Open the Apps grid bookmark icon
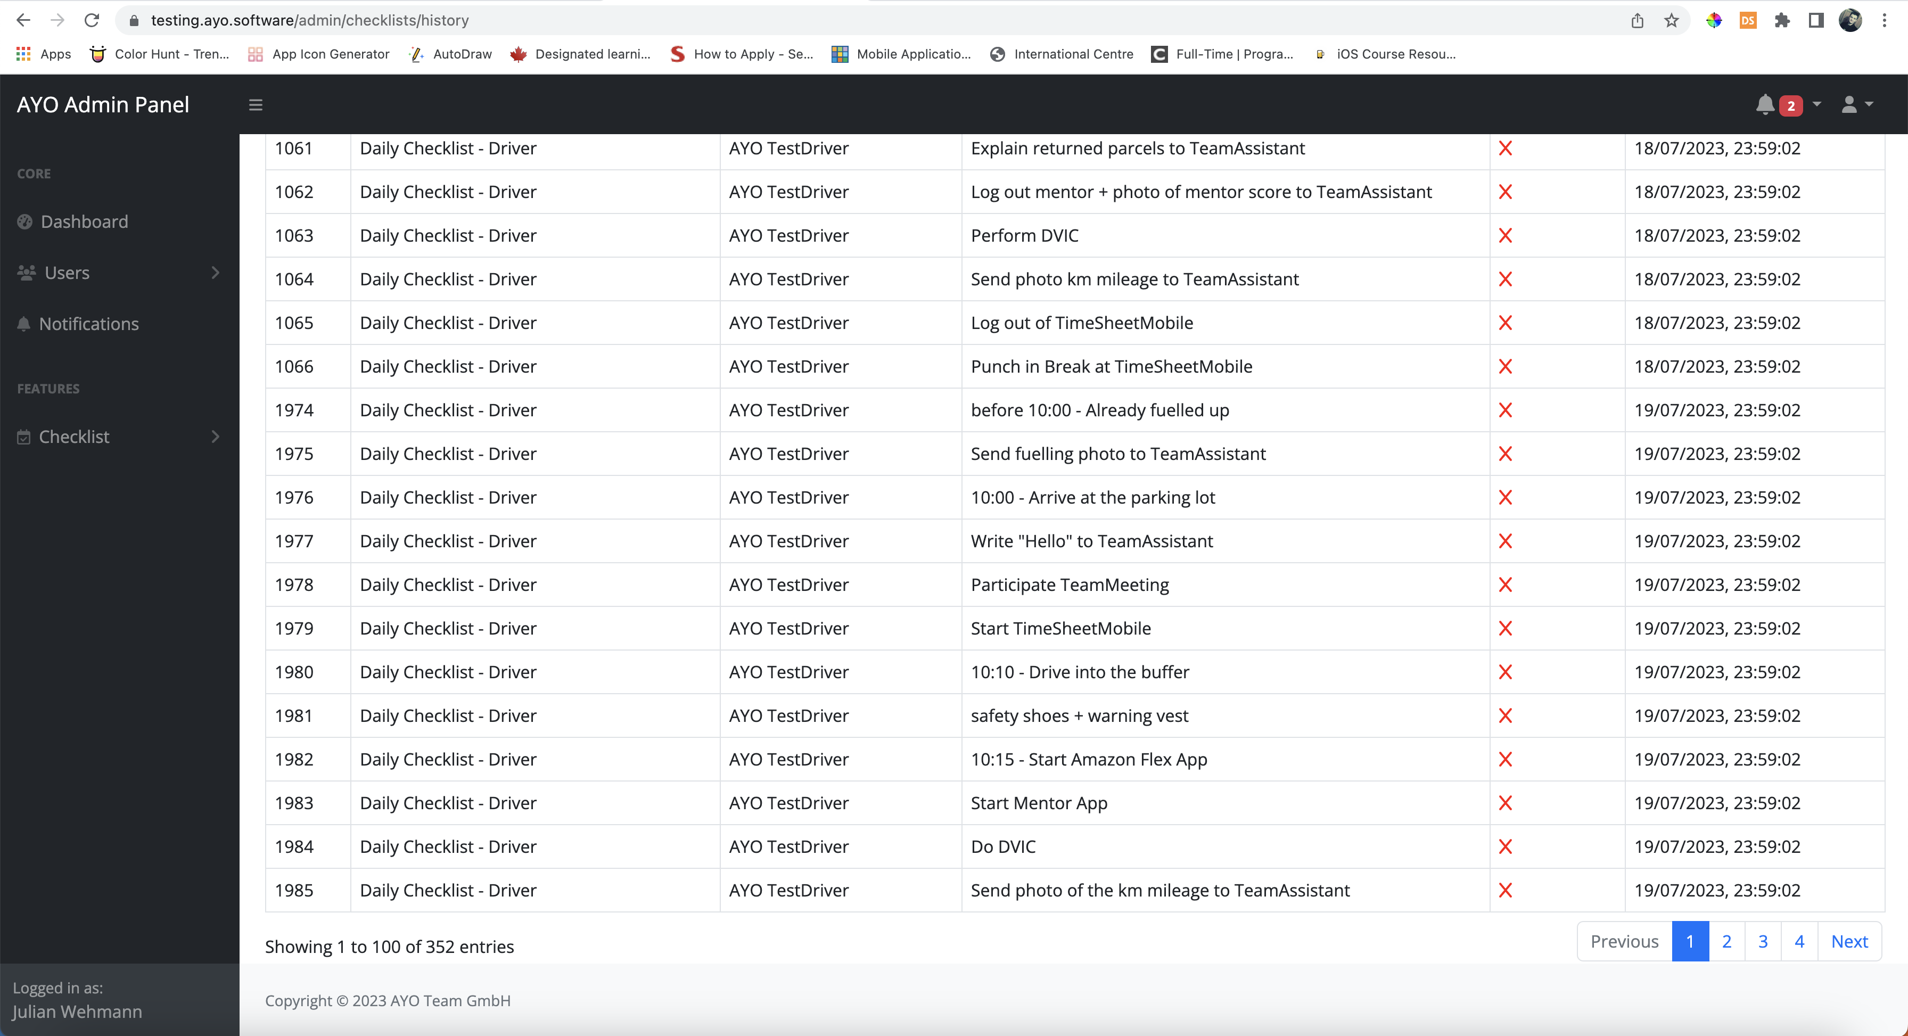Image resolution: width=1908 pixels, height=1036 pixels. pos(23,54)
